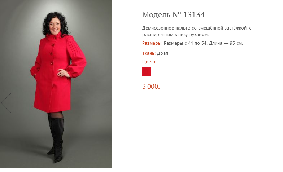Viewport: 283px width, 172px height.
Task: Click the Модель № 13134 title
Action: pos(173,14)
